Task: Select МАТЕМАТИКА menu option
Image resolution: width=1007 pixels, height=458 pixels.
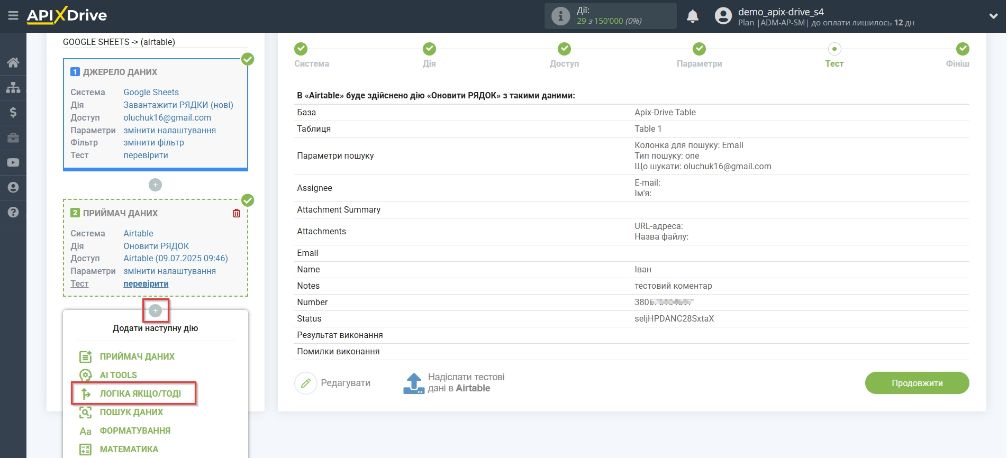Action: (x=129, y=450)
